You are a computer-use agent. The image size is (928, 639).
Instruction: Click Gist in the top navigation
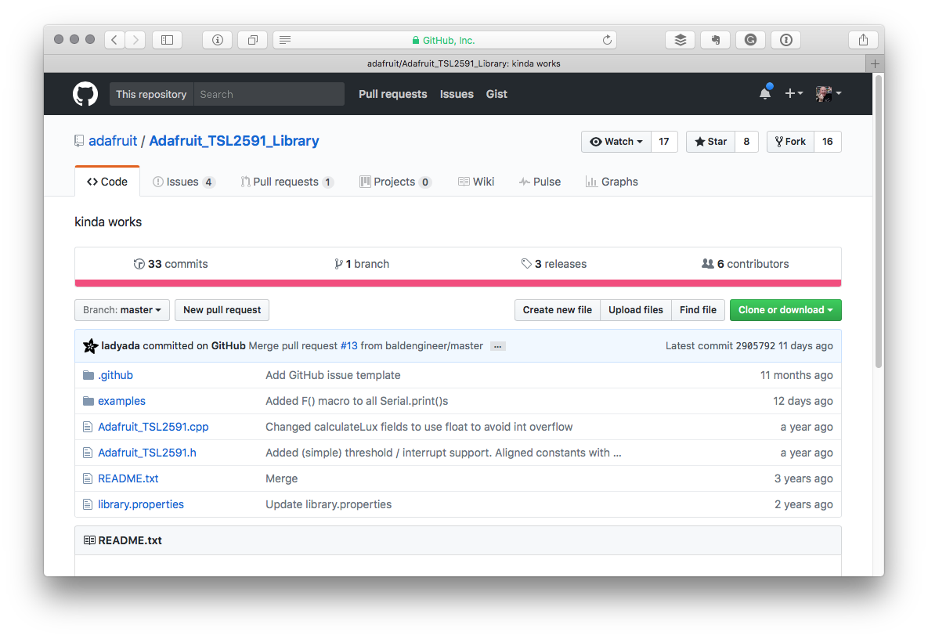point(496,94)
